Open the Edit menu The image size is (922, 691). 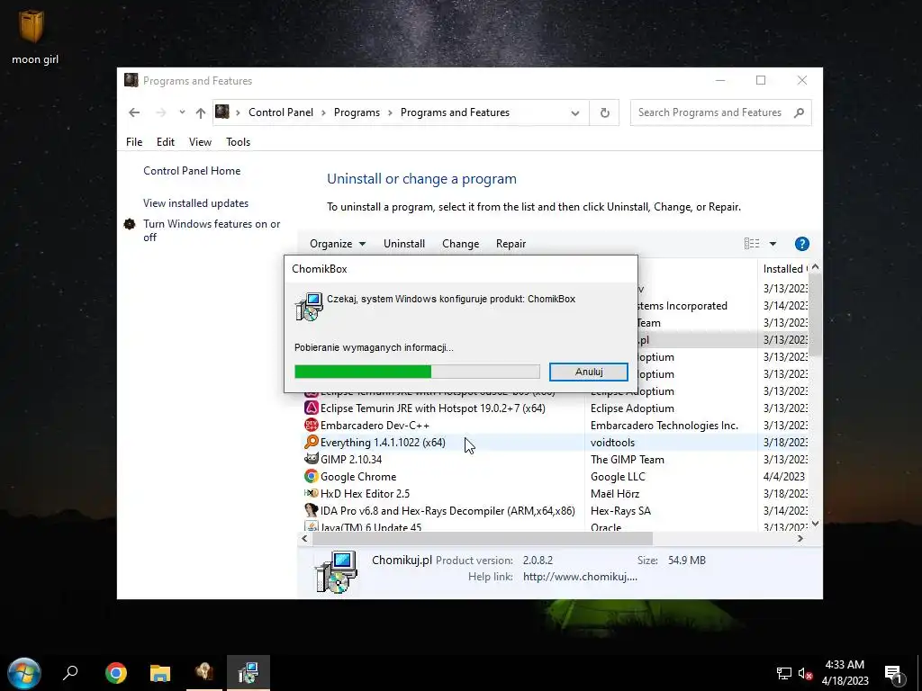click(x=166, y=141)
